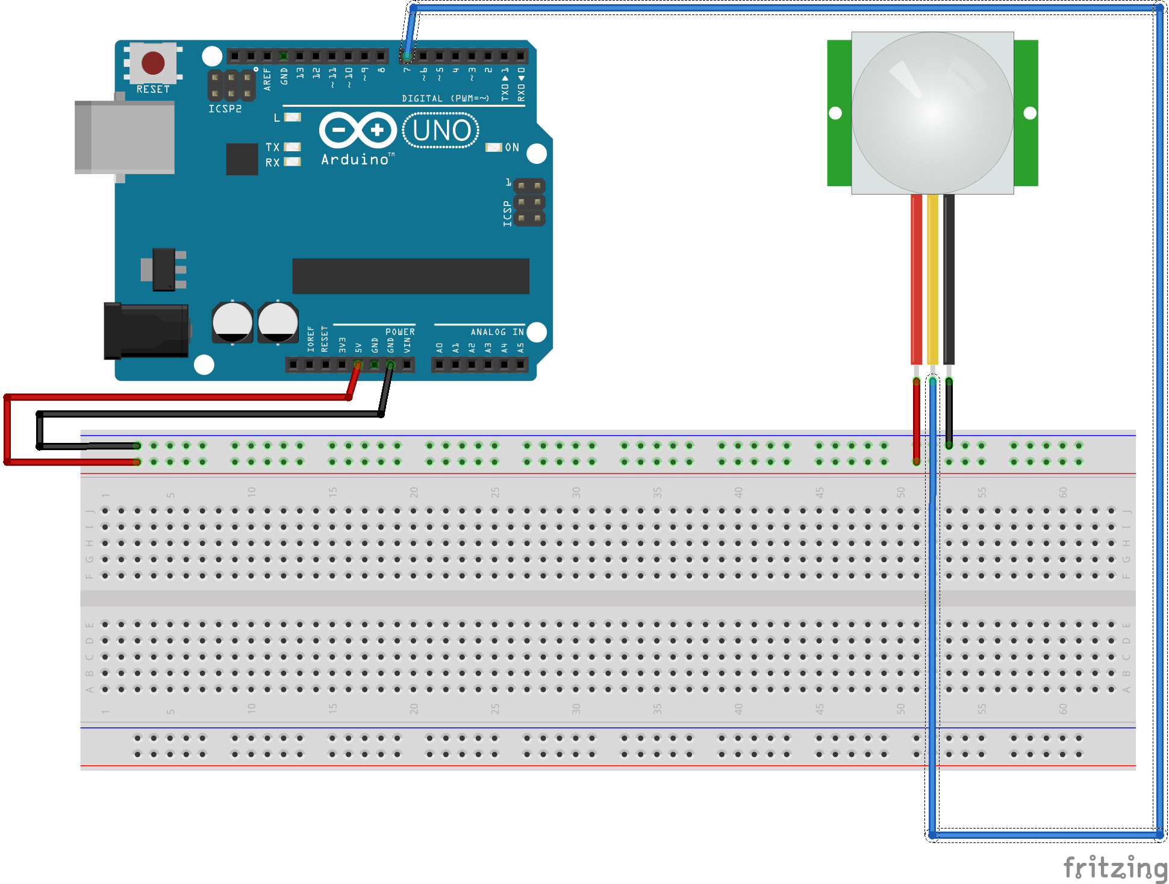Click the PIR sensor right green tab
Screen dimensions: 1169x884
[x=1026, y=113]
